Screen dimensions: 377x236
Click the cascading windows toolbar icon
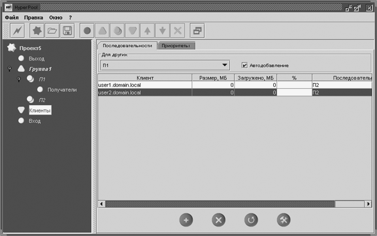197,31
